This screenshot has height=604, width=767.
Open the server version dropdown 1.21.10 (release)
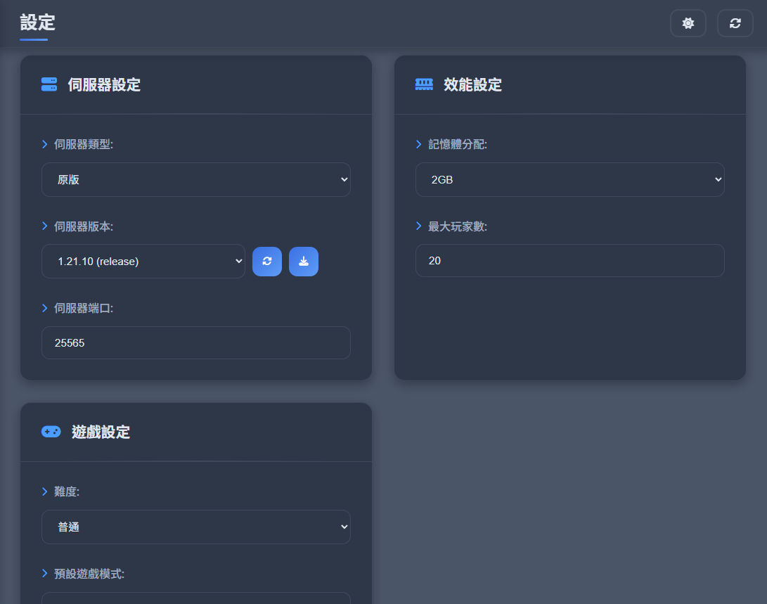[x=143, y=262]
